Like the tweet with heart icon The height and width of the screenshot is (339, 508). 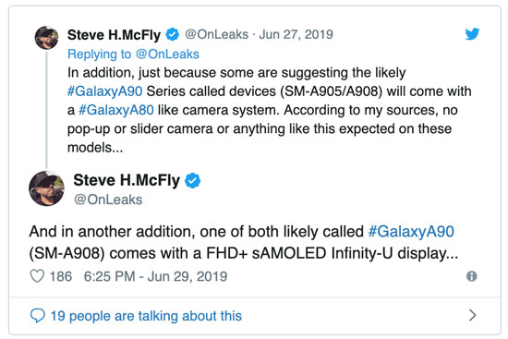pos(37,276)
